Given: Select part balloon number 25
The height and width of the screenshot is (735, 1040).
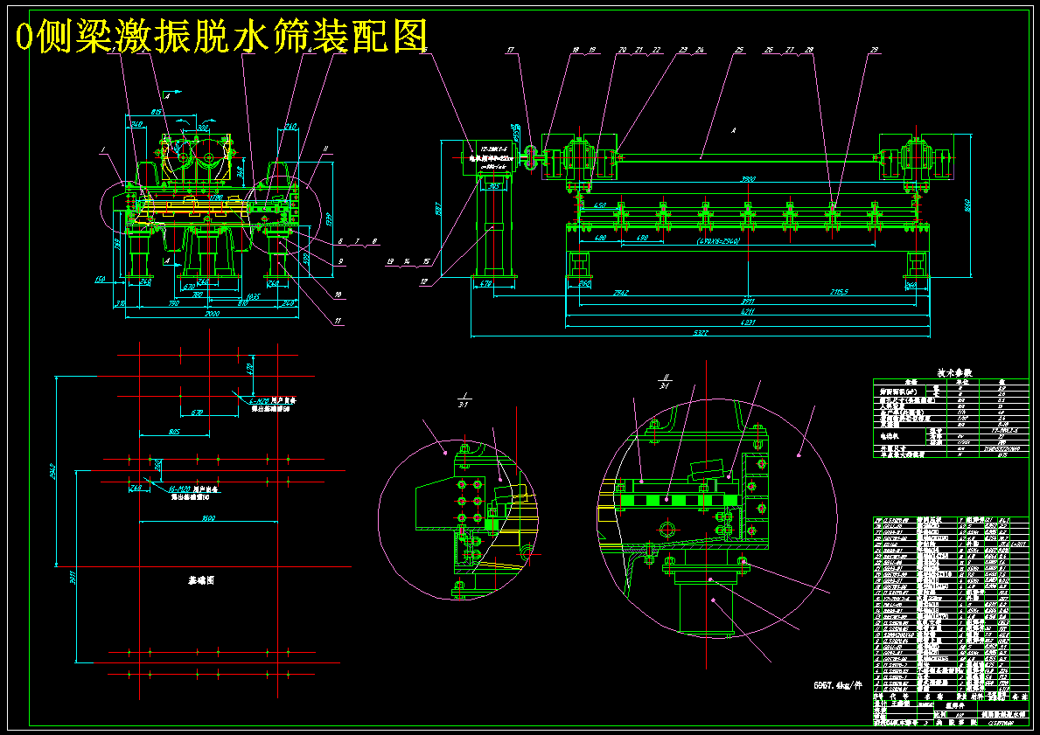Looking at the screenshot, I should [x=739, y=50].
